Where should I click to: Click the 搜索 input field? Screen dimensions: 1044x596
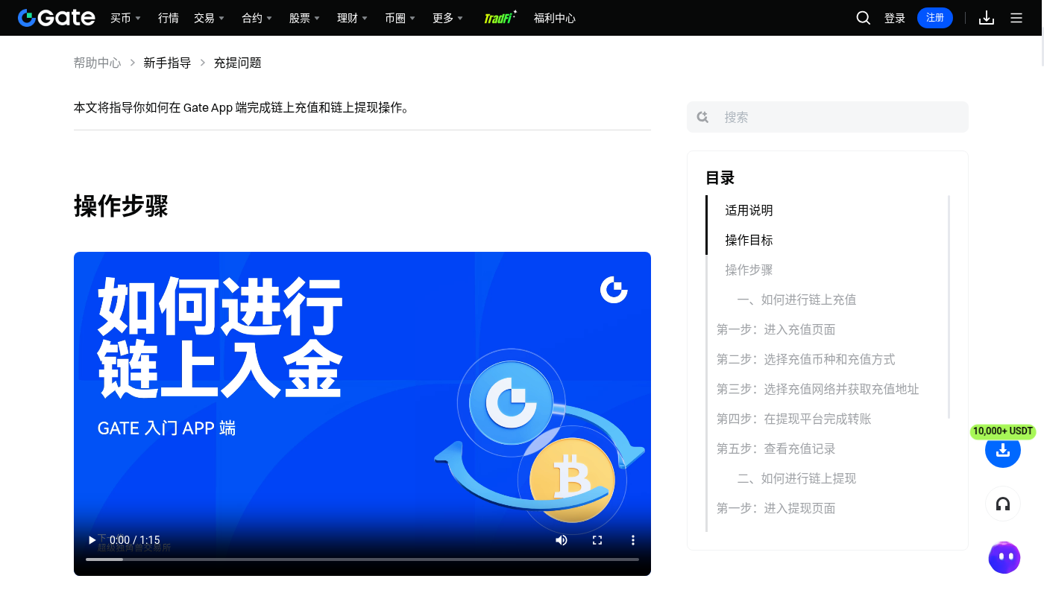[x=828, y=117]
